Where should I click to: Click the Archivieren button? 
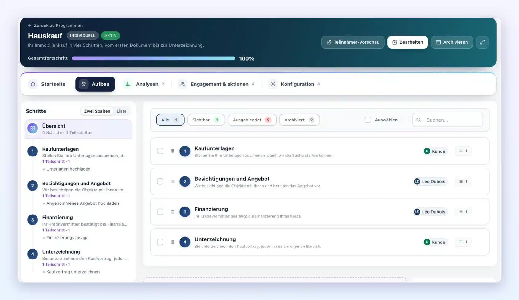click(x=452, y=42)
